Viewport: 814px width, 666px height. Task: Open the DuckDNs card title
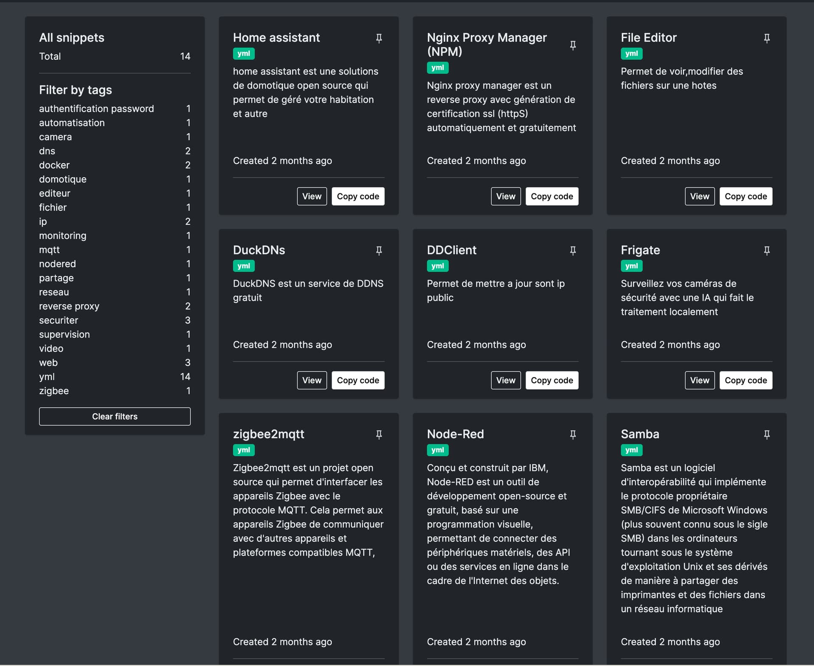pyautogui.click(x=259, y=250)
